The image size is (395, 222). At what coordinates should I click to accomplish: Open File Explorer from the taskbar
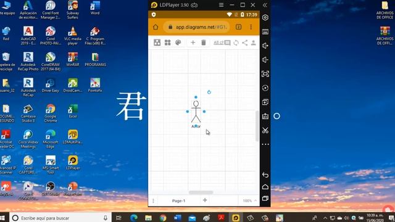click(x=148, y=218)
